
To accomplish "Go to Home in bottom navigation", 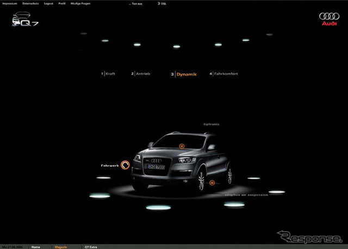I will (36, 247).
